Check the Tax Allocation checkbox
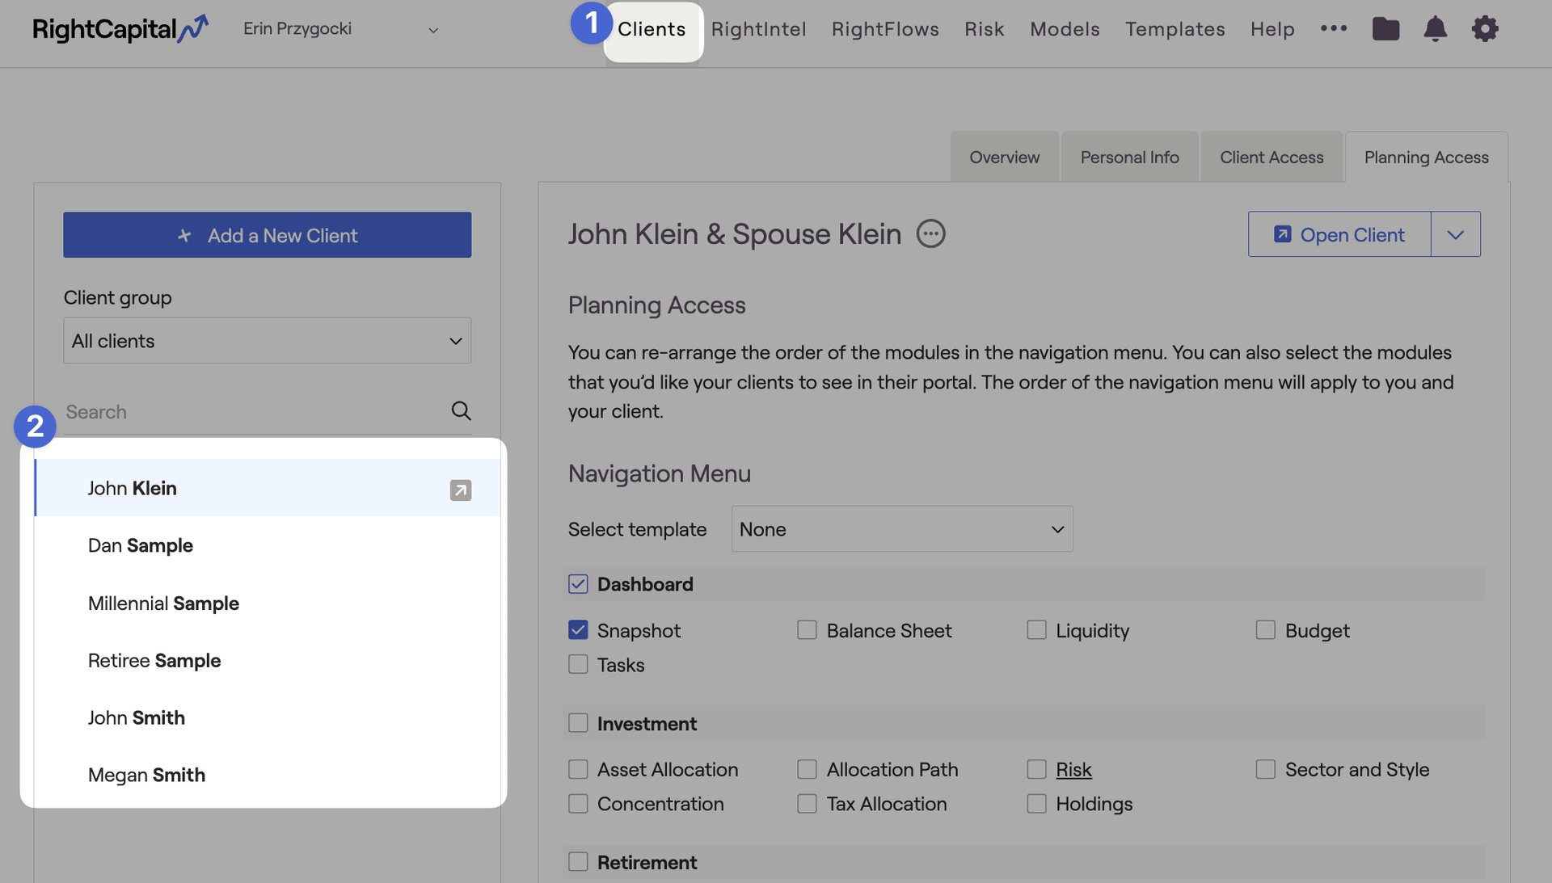1552x883 pixels. tap(807, 804)
